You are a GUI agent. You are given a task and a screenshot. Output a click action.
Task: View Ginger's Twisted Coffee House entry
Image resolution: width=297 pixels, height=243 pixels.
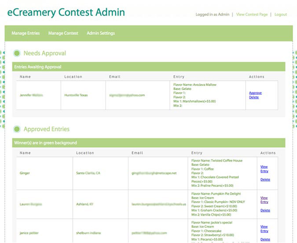(264, 169)
